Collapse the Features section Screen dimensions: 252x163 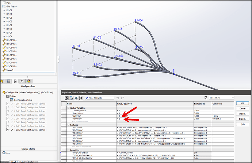68,125
